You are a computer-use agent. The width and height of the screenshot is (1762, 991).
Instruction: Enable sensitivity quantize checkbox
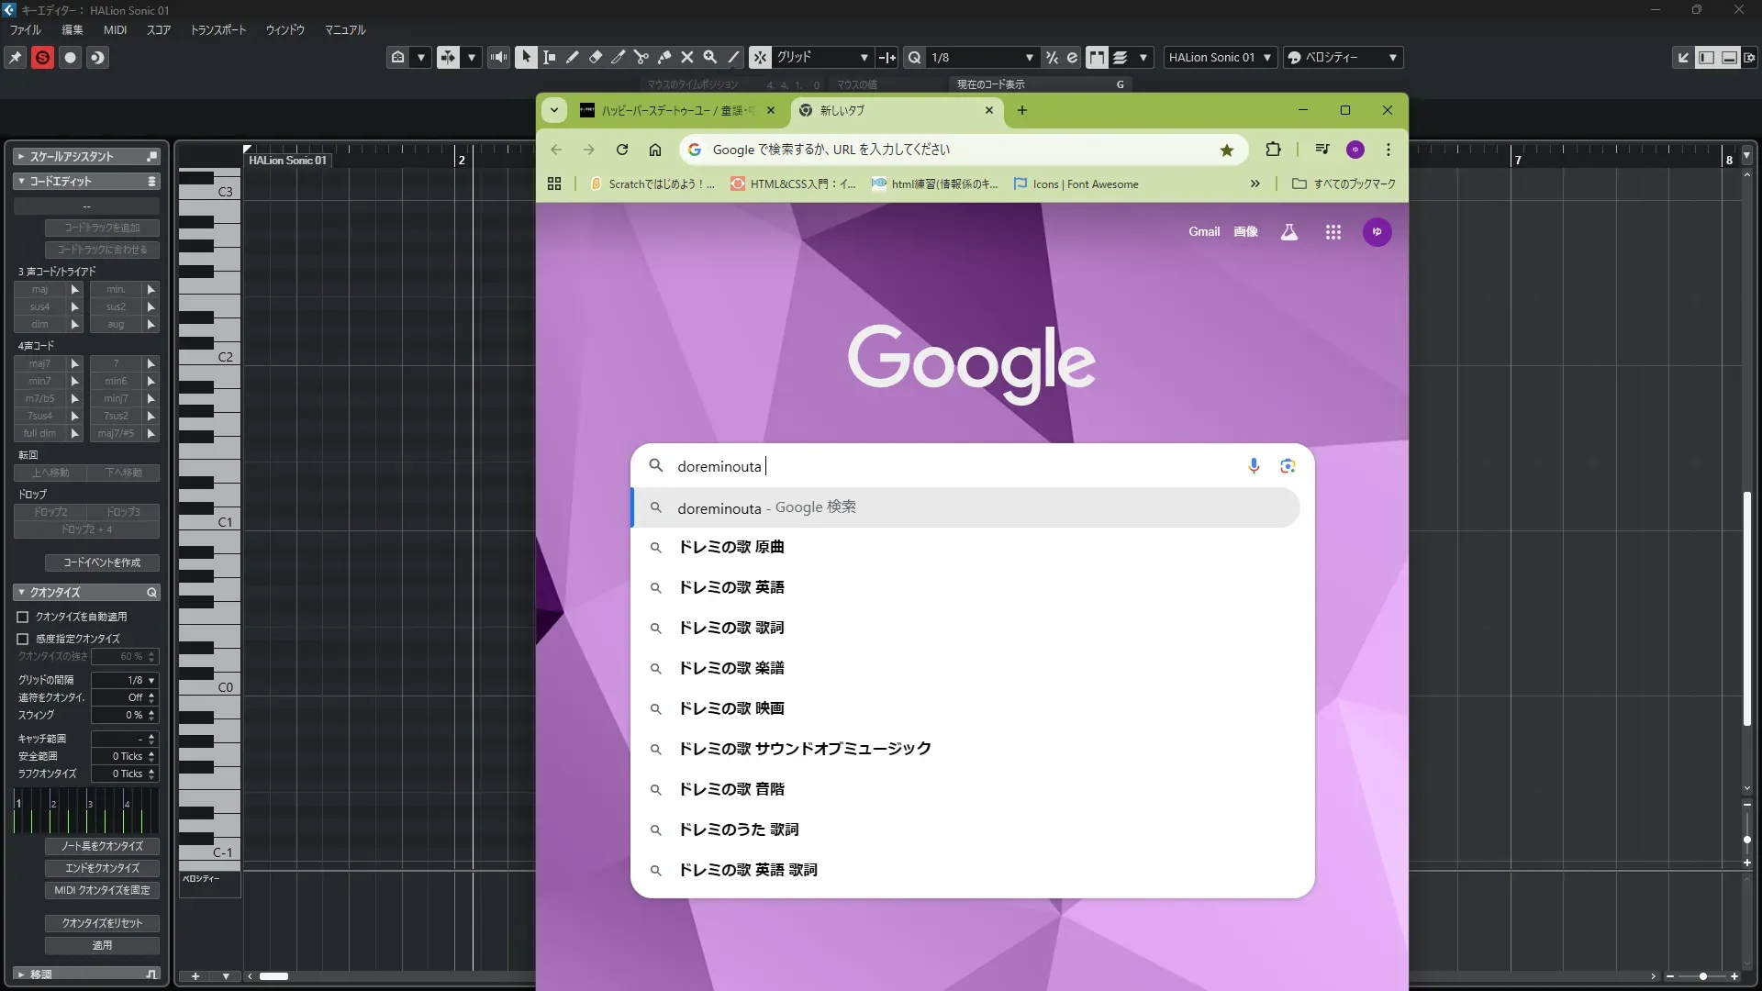[23, 639]
